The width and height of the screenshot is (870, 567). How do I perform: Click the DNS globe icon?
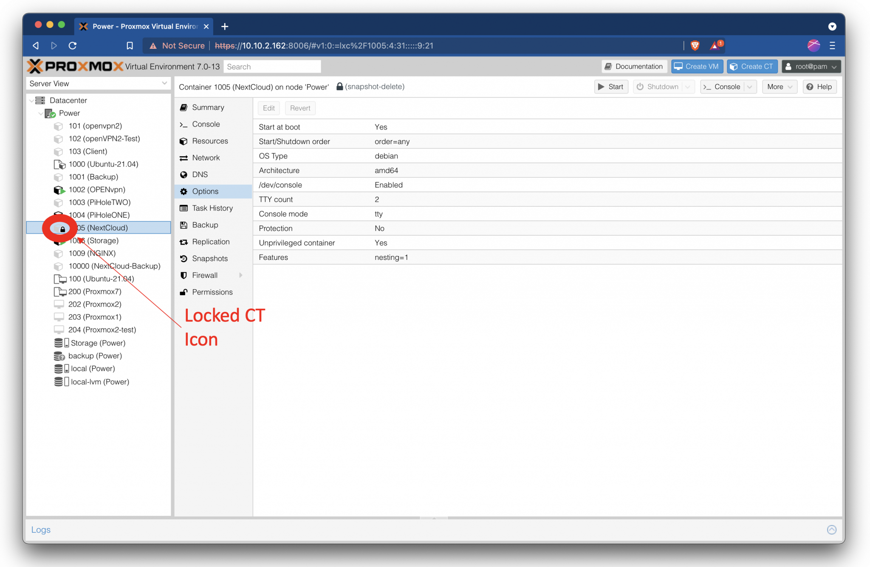coord(184,174)
